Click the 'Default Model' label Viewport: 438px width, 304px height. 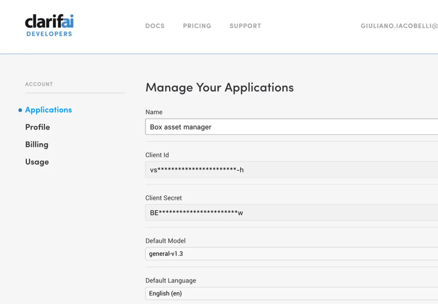tap(165, 241)
